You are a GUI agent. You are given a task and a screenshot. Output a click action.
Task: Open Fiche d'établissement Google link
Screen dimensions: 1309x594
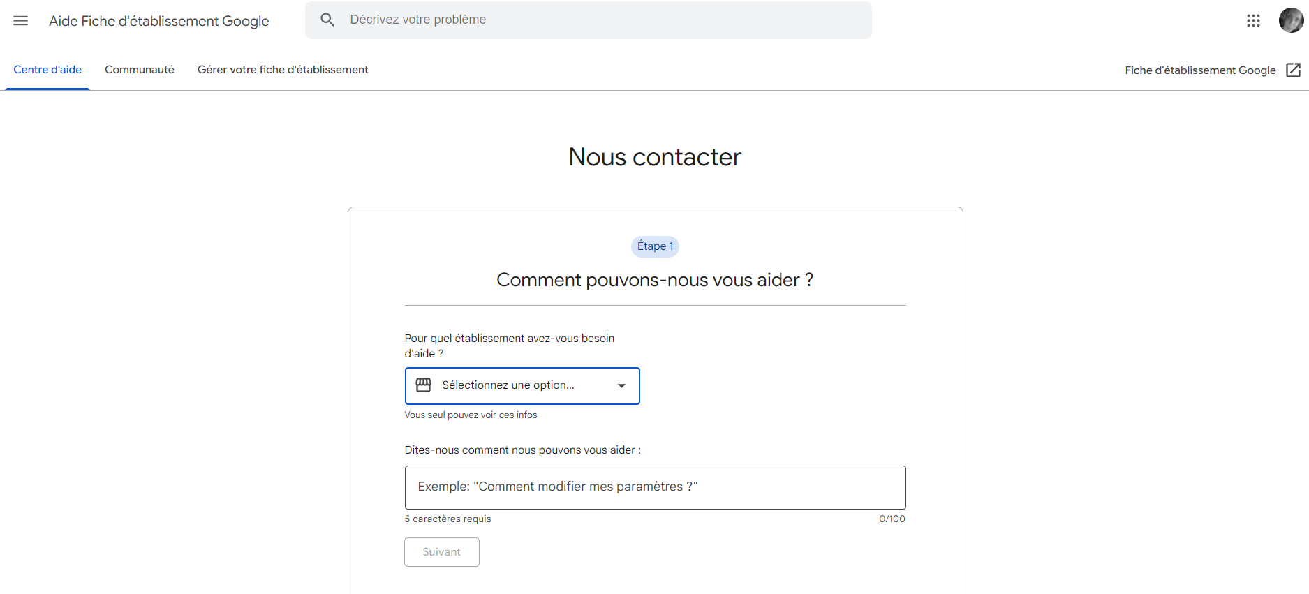click(x=1199, y=70)
